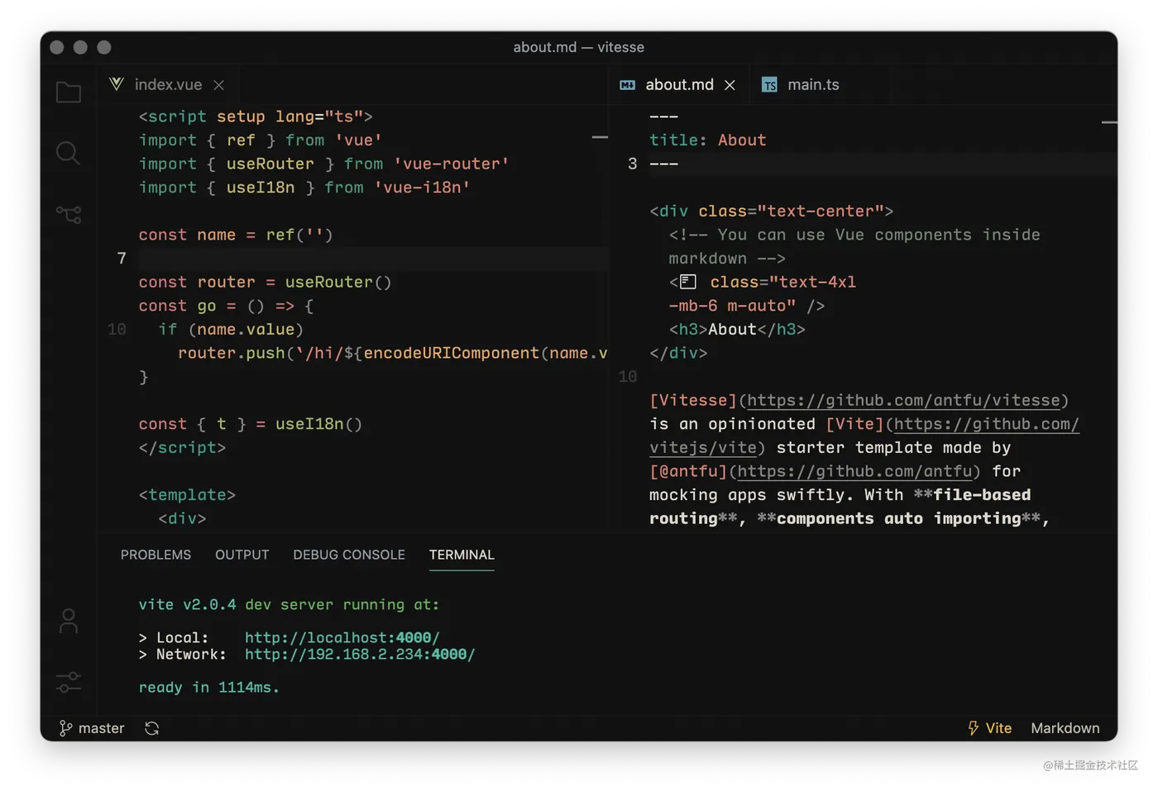The height and width of the screenshot is (791, 1158).
Task: Click the 'const { t } = useI18n()' line
Action: click(251, 423)
